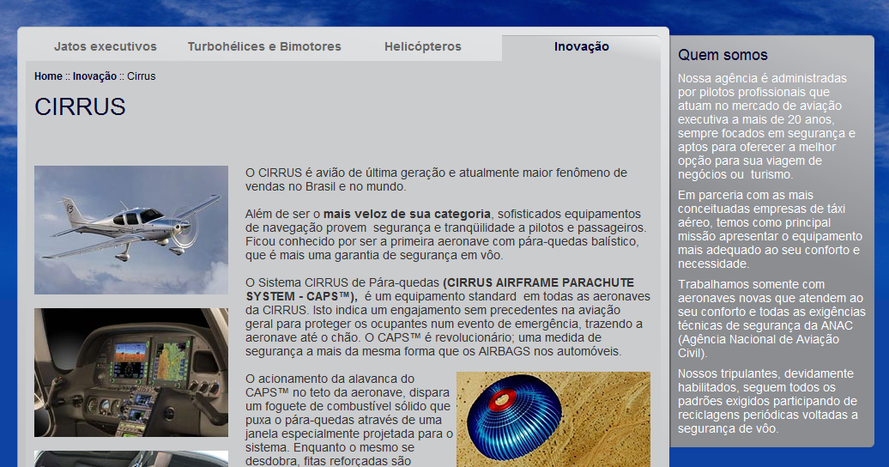Go to Home breadcrumb link
This screenshot has height=467, width=889.
click(48, 76)
